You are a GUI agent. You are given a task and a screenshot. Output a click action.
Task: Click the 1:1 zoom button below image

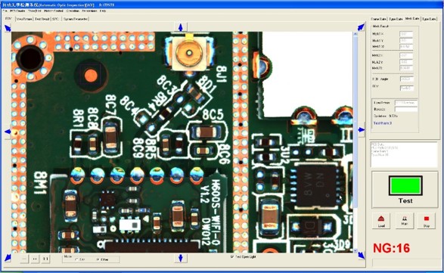tap(45, 259)
